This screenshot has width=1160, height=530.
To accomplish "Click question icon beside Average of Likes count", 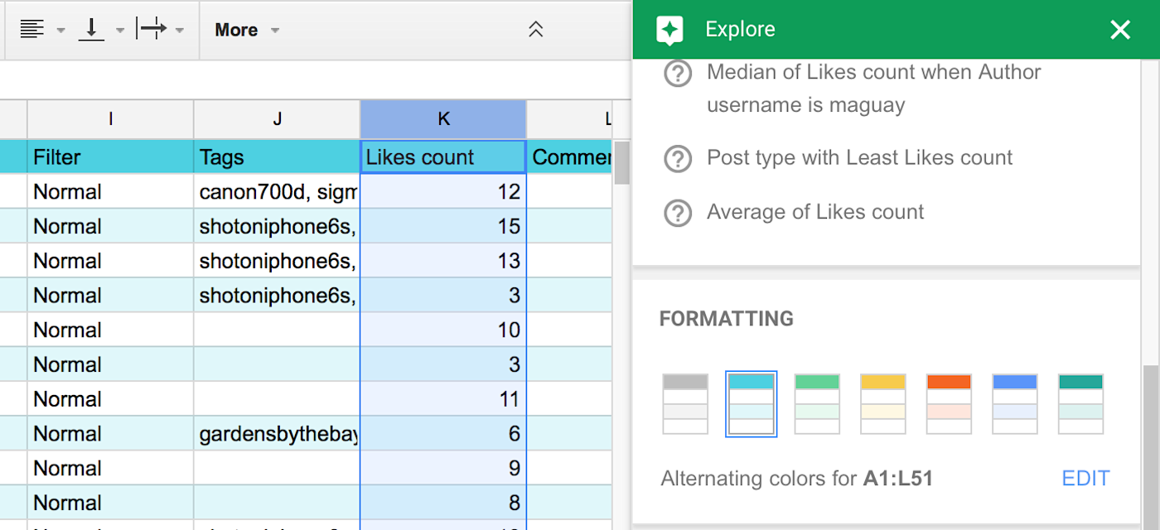I will click(678, 213).
